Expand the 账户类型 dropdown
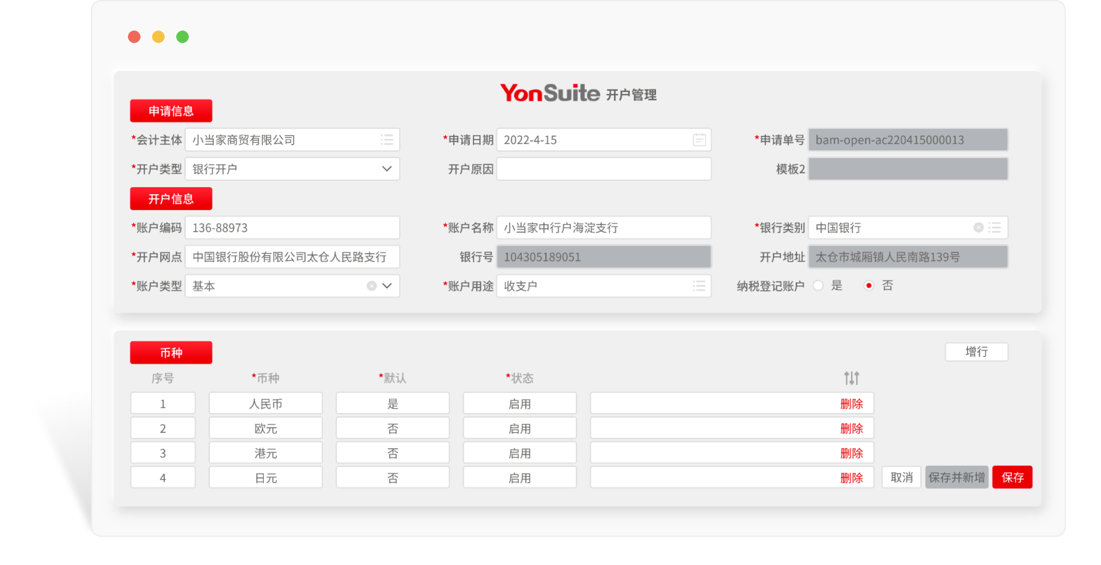The image size is (1101, 565). 387,286
